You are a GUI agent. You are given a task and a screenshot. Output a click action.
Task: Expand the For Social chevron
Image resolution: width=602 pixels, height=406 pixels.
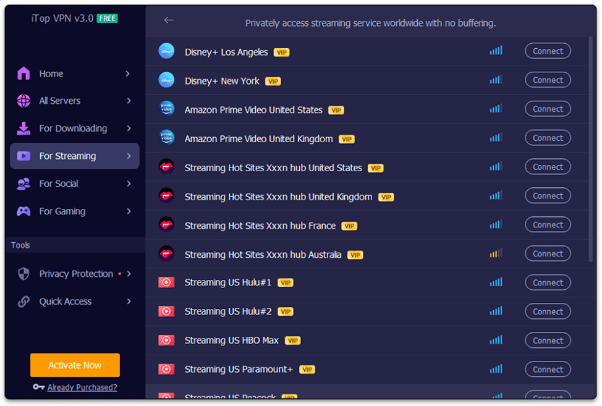pyautogui.click(x=129, y=184)
